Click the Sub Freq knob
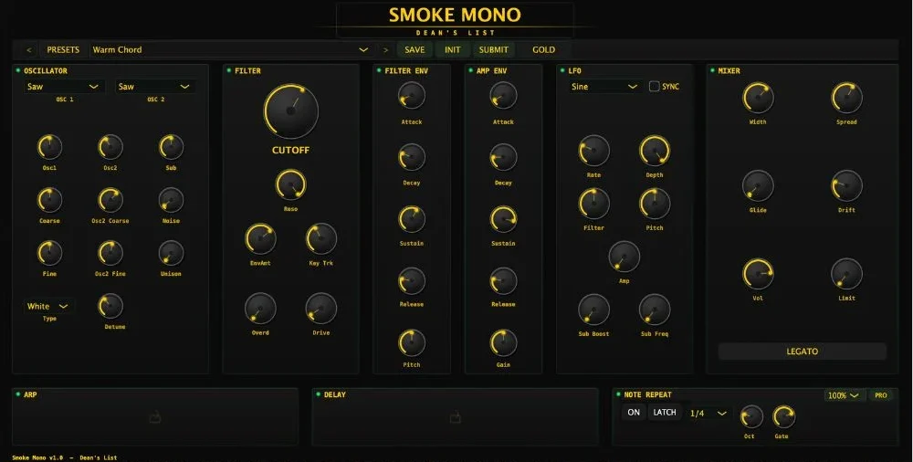The width and height of the screenshot is (913, 462). (655, 310)
